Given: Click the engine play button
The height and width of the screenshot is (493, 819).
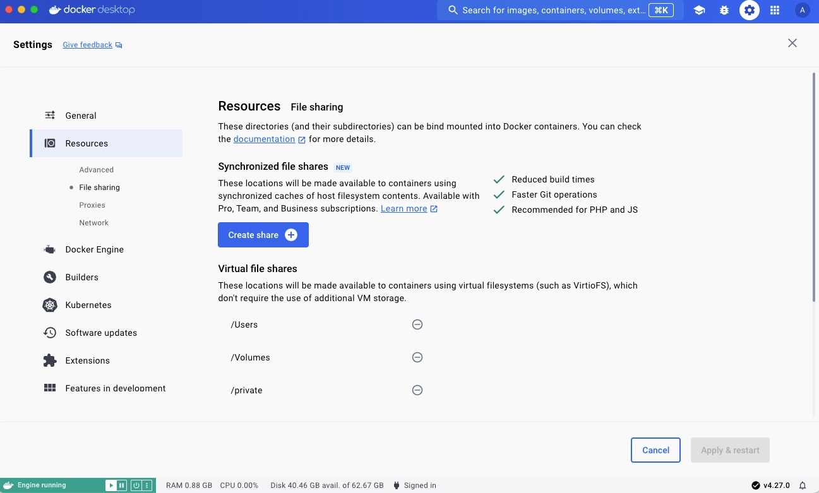Looking at the screenshot, I should (x=111, y=485).
